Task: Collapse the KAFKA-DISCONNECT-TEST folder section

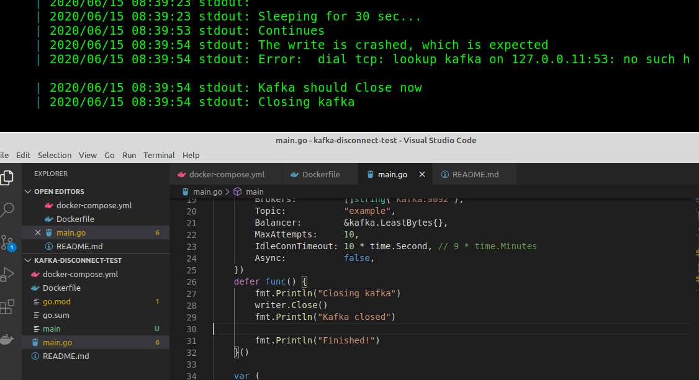Action: point(28,260)
